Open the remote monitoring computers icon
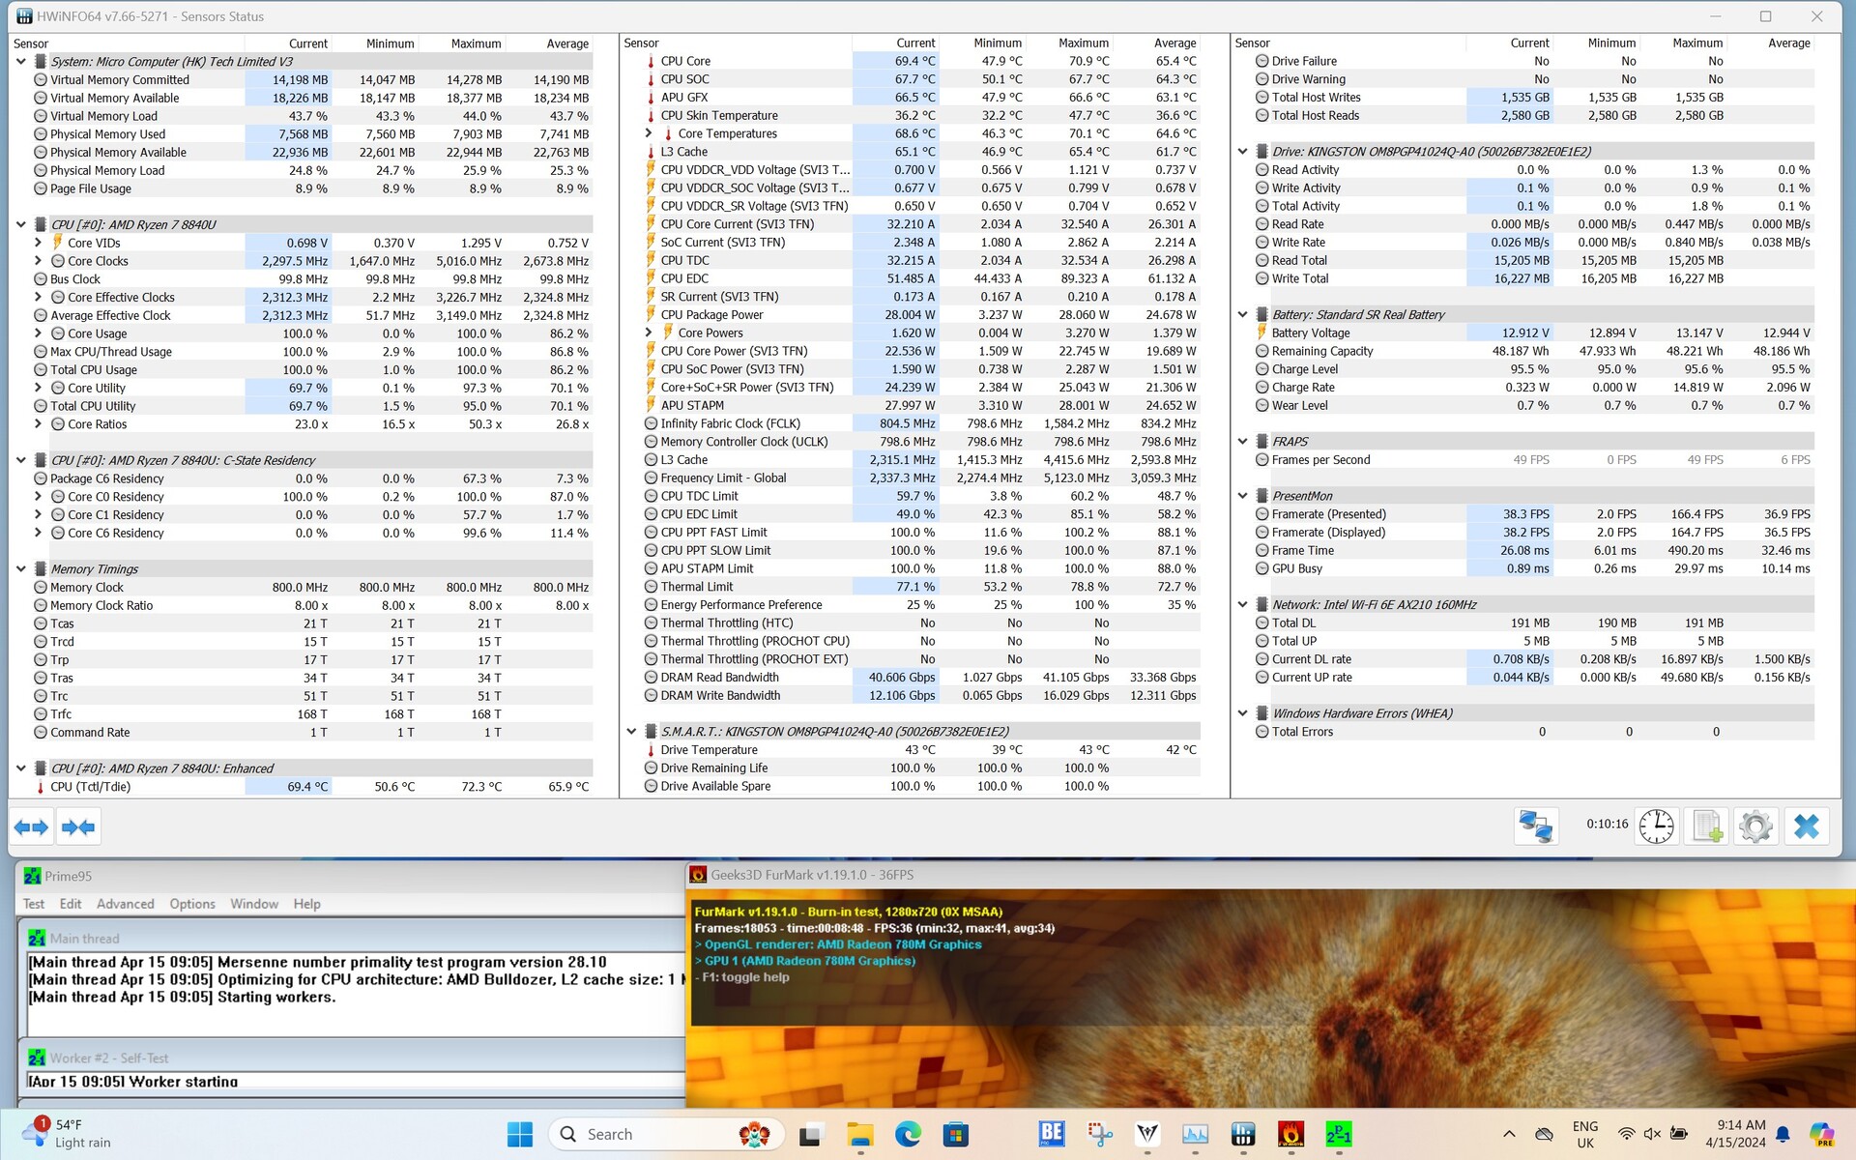 point(1535,826)
